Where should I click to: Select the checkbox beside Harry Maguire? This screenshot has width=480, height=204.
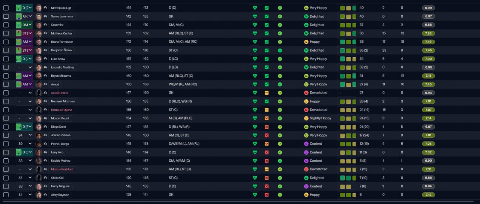pyautogui.click(x=6, y=186)
